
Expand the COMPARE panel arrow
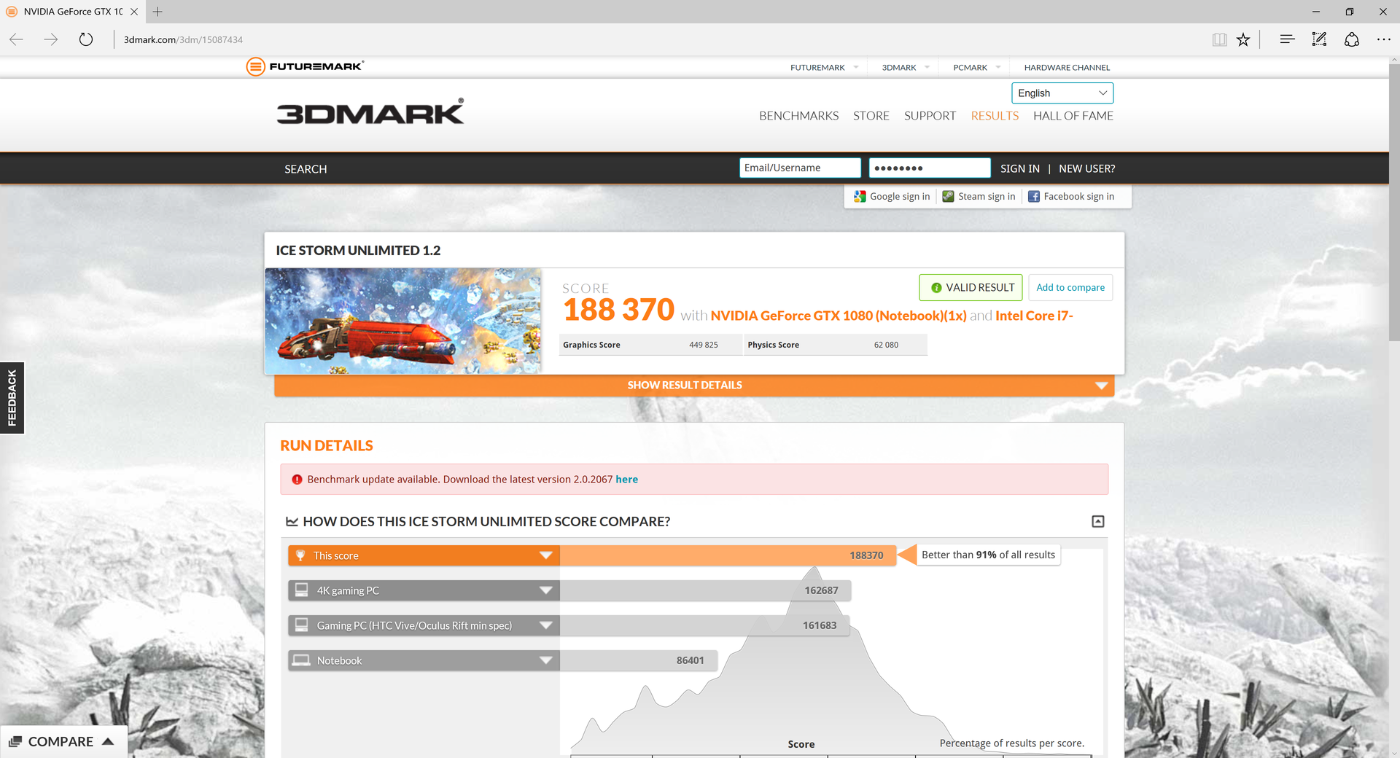coord(109,741)
